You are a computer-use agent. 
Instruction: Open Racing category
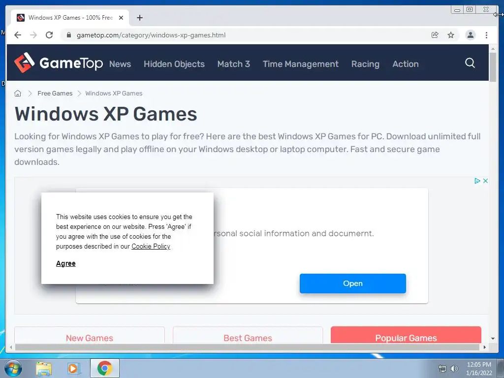click(365, 64)
